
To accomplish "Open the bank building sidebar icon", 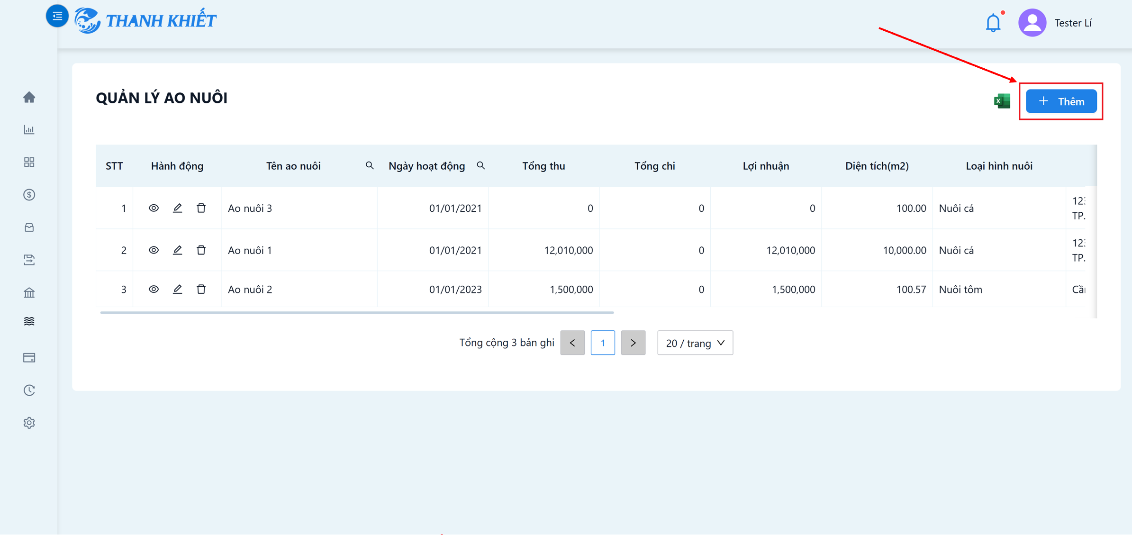I will pos(29,292).
